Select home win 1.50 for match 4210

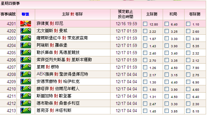click(145, 89)
